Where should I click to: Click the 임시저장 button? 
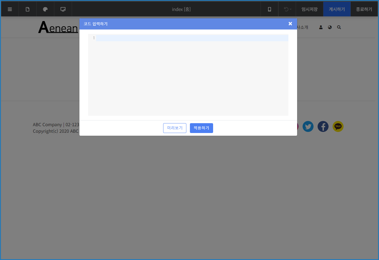[x=309, y=9]
